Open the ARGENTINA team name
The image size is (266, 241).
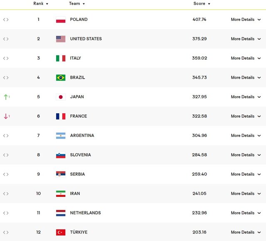coord(82,136)
